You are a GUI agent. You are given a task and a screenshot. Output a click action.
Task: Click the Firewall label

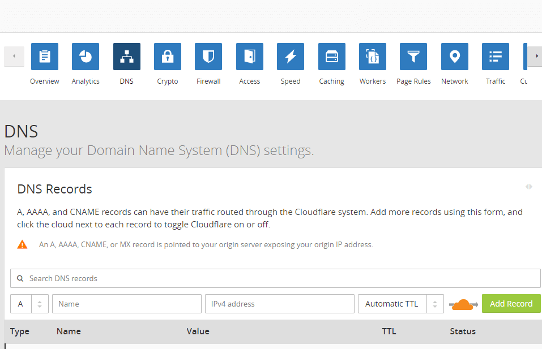click(208, 81)
